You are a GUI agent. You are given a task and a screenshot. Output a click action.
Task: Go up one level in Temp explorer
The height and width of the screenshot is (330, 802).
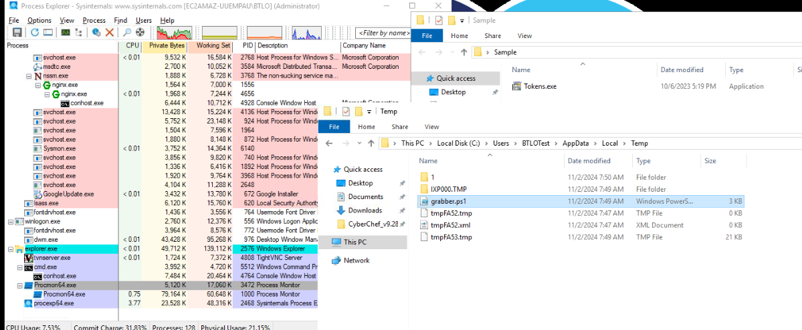[371, 144]
